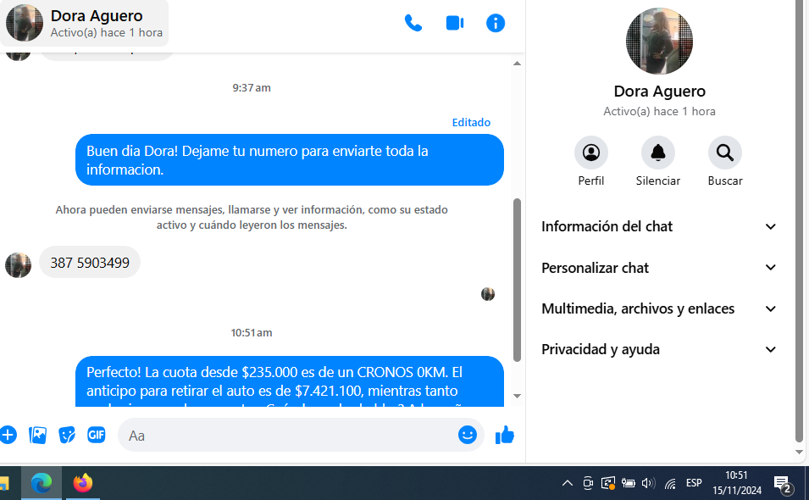Attach a photo using the image icon
This screenshot has width=809, height=500.
[38, 435]
